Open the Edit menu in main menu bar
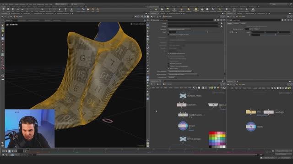Screen dimensions: 293x164 coord(6,4)
